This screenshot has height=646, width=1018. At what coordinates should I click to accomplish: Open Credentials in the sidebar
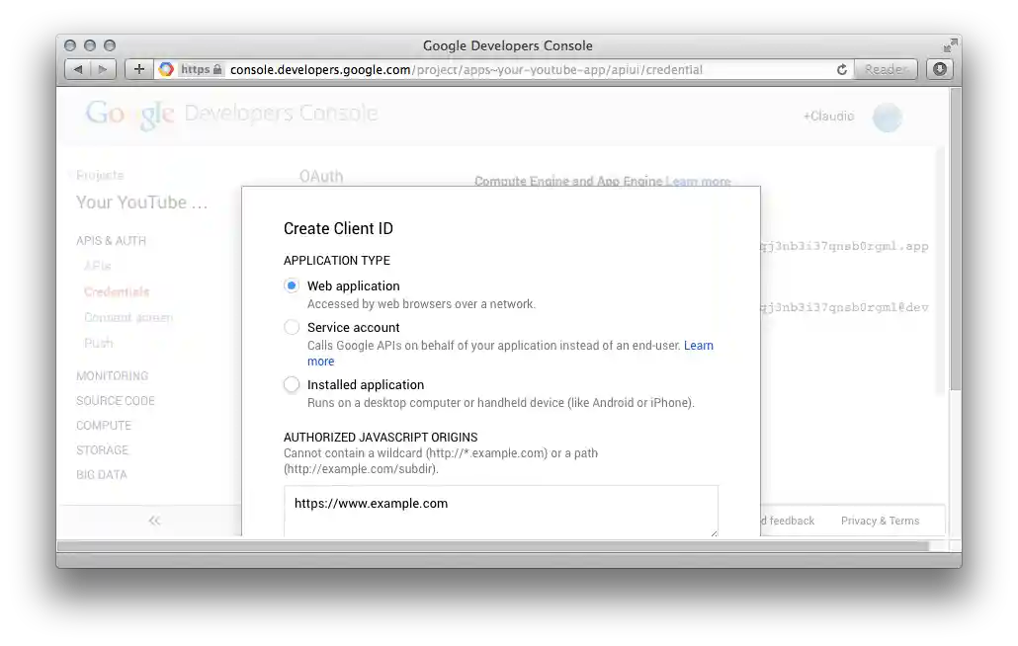pos(116,291)
